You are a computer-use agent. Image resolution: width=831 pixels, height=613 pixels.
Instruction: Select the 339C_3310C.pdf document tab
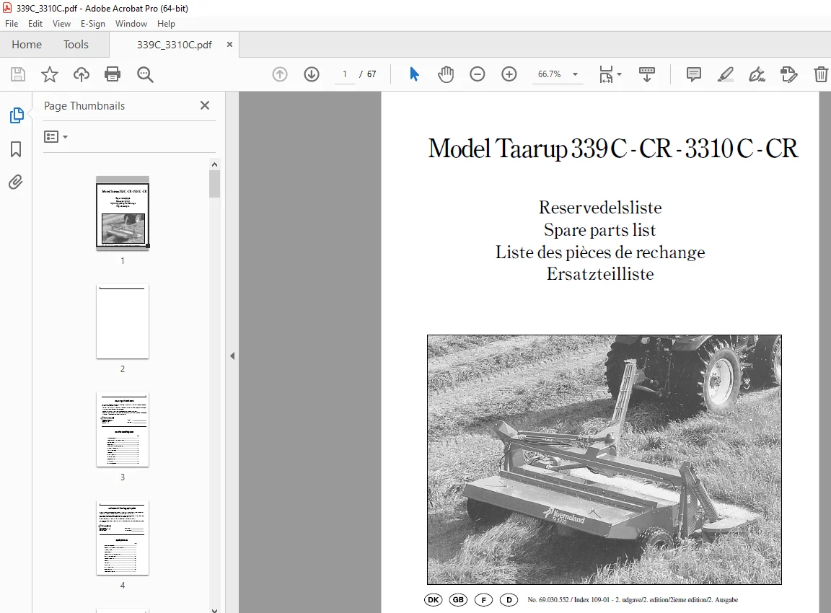(174, 45)
